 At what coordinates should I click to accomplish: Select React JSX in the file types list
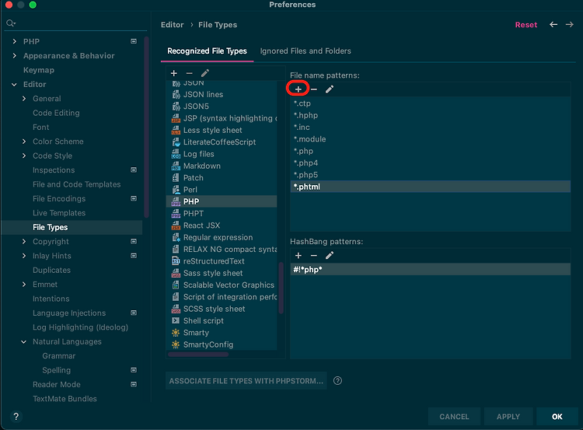[x=222, y=225]
